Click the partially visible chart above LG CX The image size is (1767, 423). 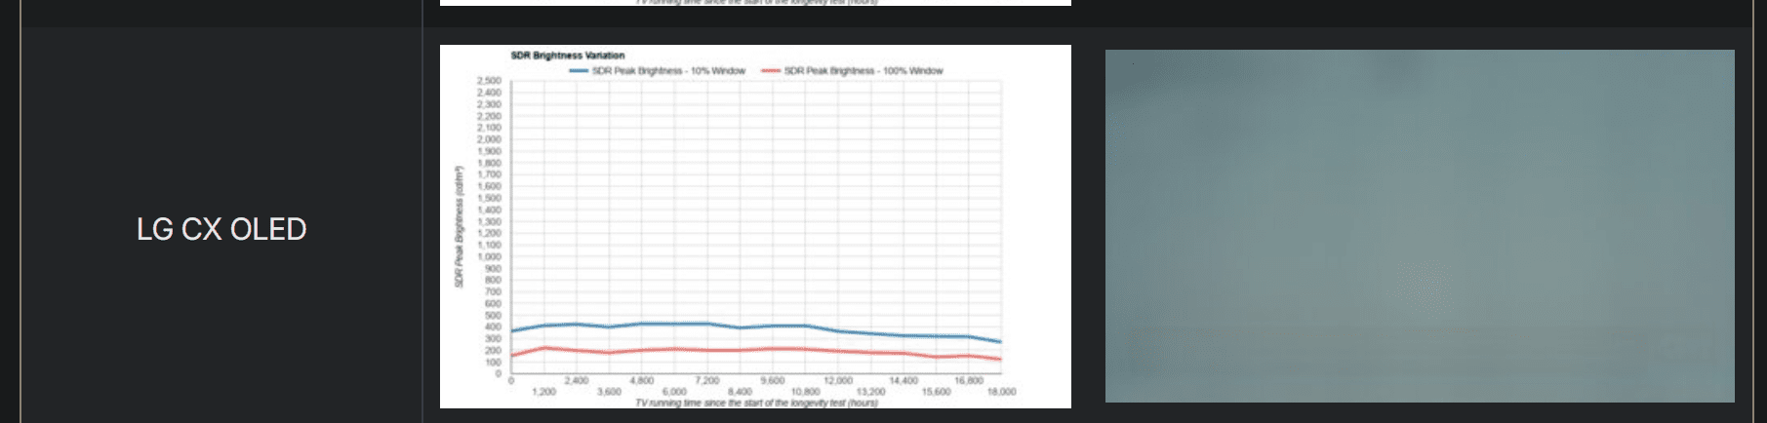(755, 3)
